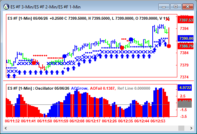Click the ES #F [1-Min] price chart header
This screenshot has width=197, height=134.
click(x=89, y=18)
